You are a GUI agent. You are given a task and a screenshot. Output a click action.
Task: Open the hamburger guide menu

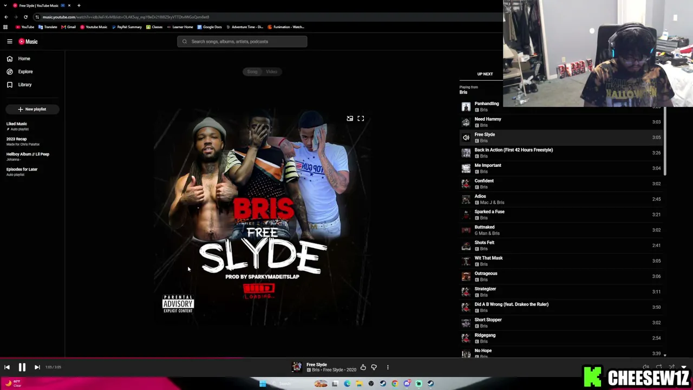click(x=10, y=41)
